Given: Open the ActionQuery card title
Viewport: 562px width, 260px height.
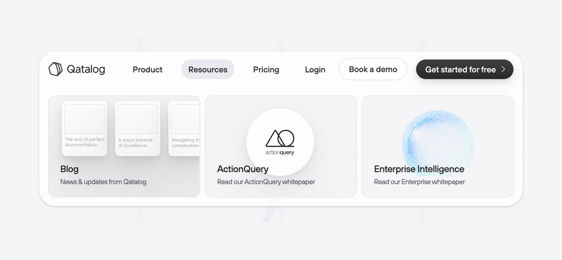Looking at the screenshot, I should coord(242,169).
